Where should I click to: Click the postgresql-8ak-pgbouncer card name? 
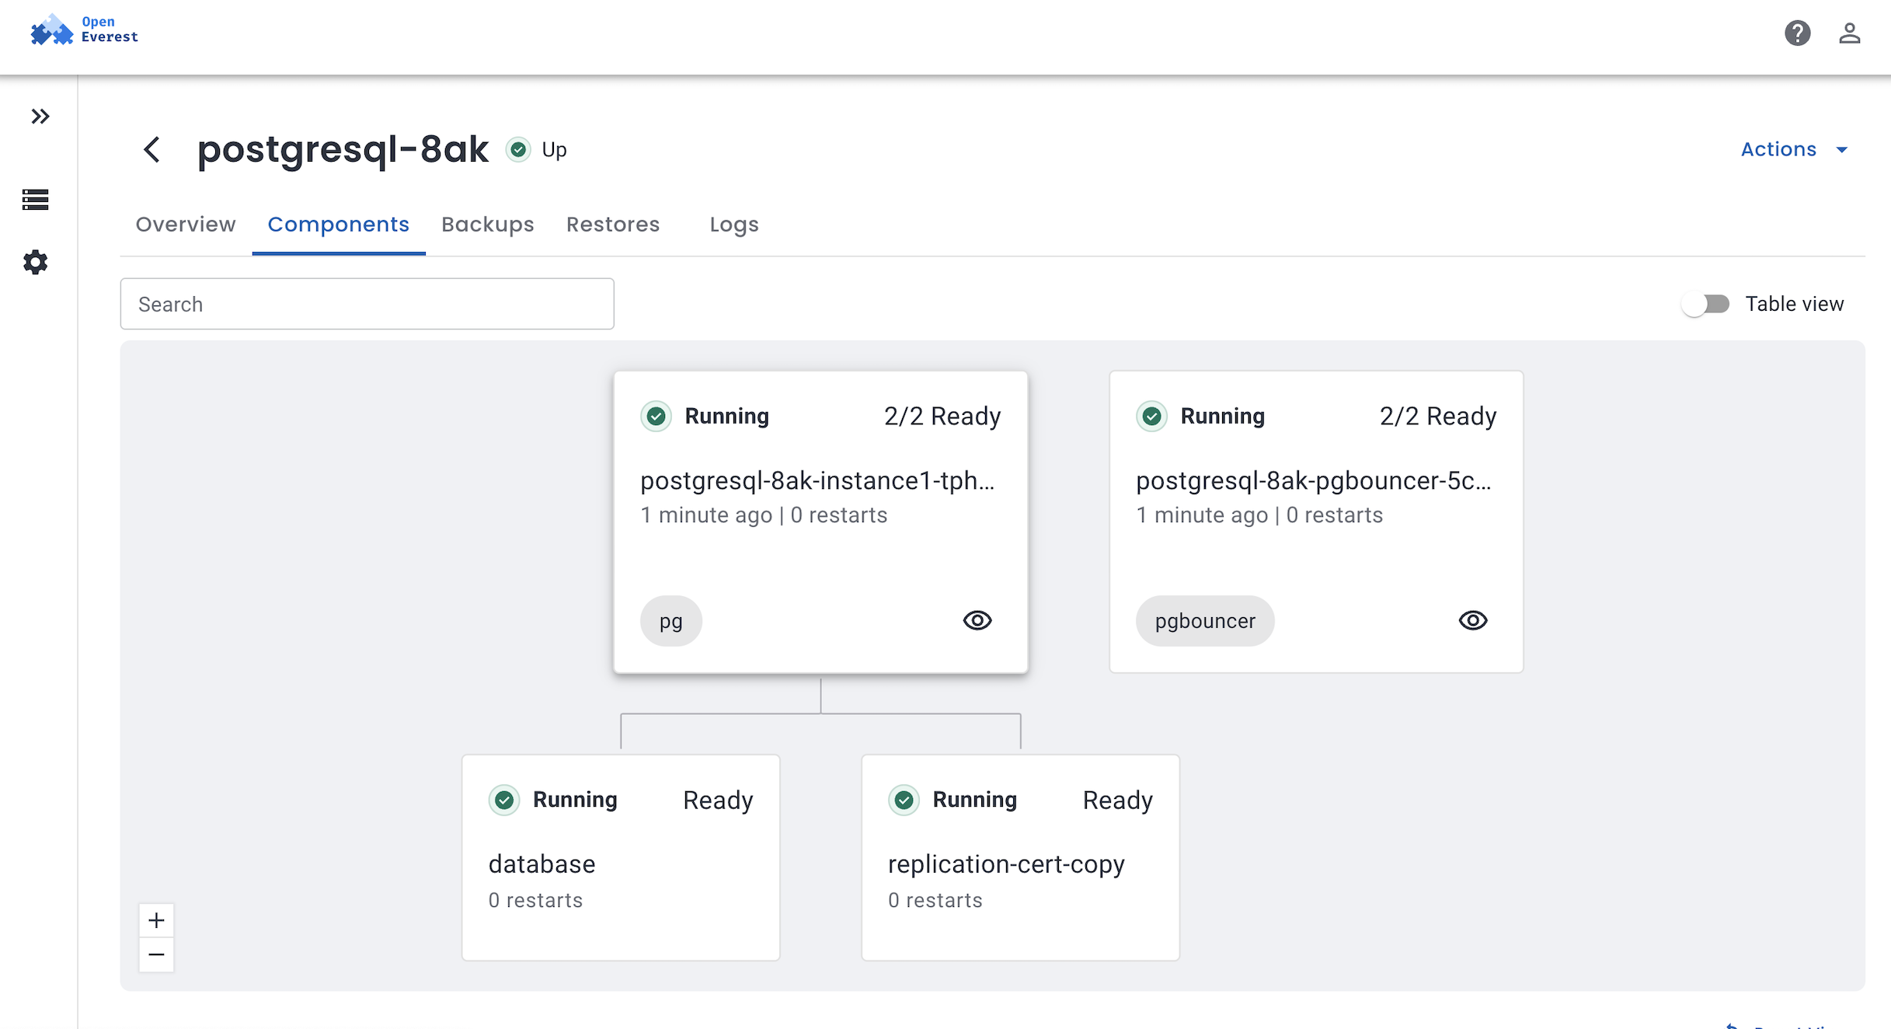pos(1314,481)
